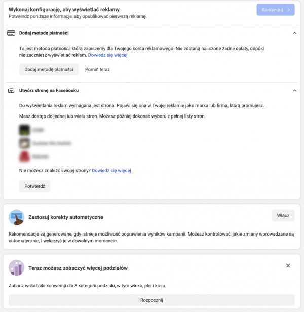Click the credit card payment icon
Image resolution: width=304 pixels, height=312 pixels.
pos(11,33)
